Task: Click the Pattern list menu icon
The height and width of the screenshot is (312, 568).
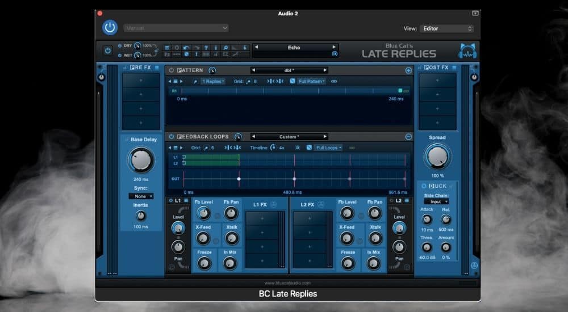Action: pos(176,82)
